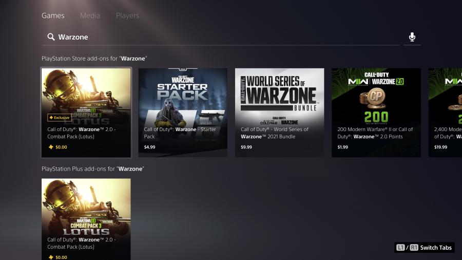Click the Exclusive PS Plus badge
This screenshot has height=260, width=462.
59,118
